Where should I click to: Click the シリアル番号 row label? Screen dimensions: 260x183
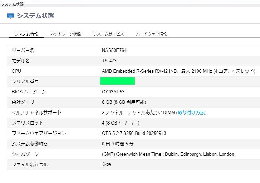point(25,81)
